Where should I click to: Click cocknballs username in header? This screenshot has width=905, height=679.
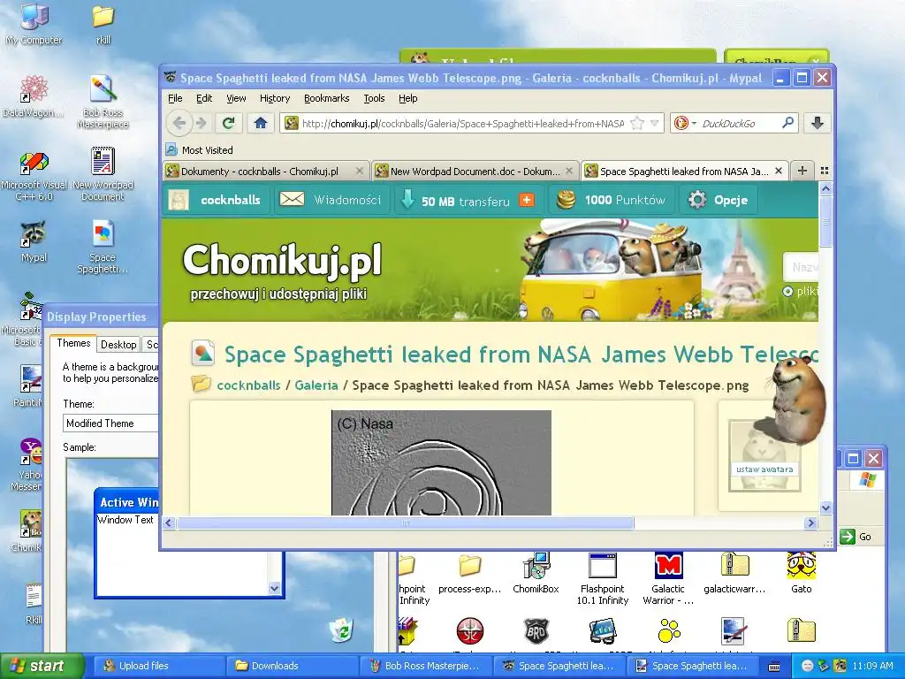pos(231,200)
